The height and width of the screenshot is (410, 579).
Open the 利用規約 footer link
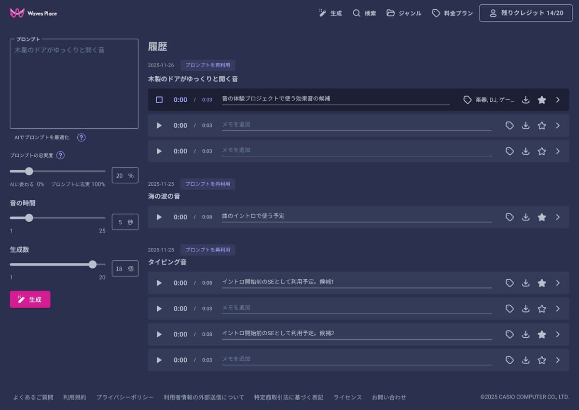75,397
